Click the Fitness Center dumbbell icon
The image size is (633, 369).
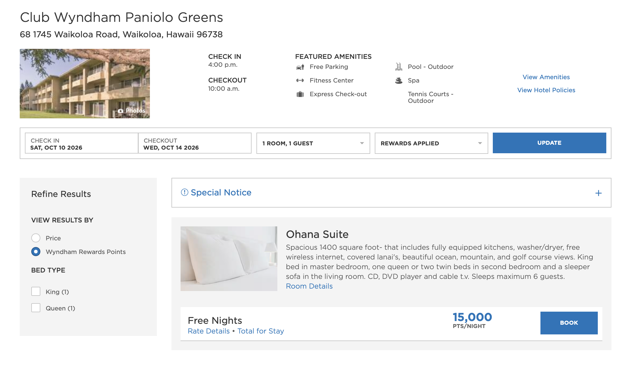pos(300,80)
